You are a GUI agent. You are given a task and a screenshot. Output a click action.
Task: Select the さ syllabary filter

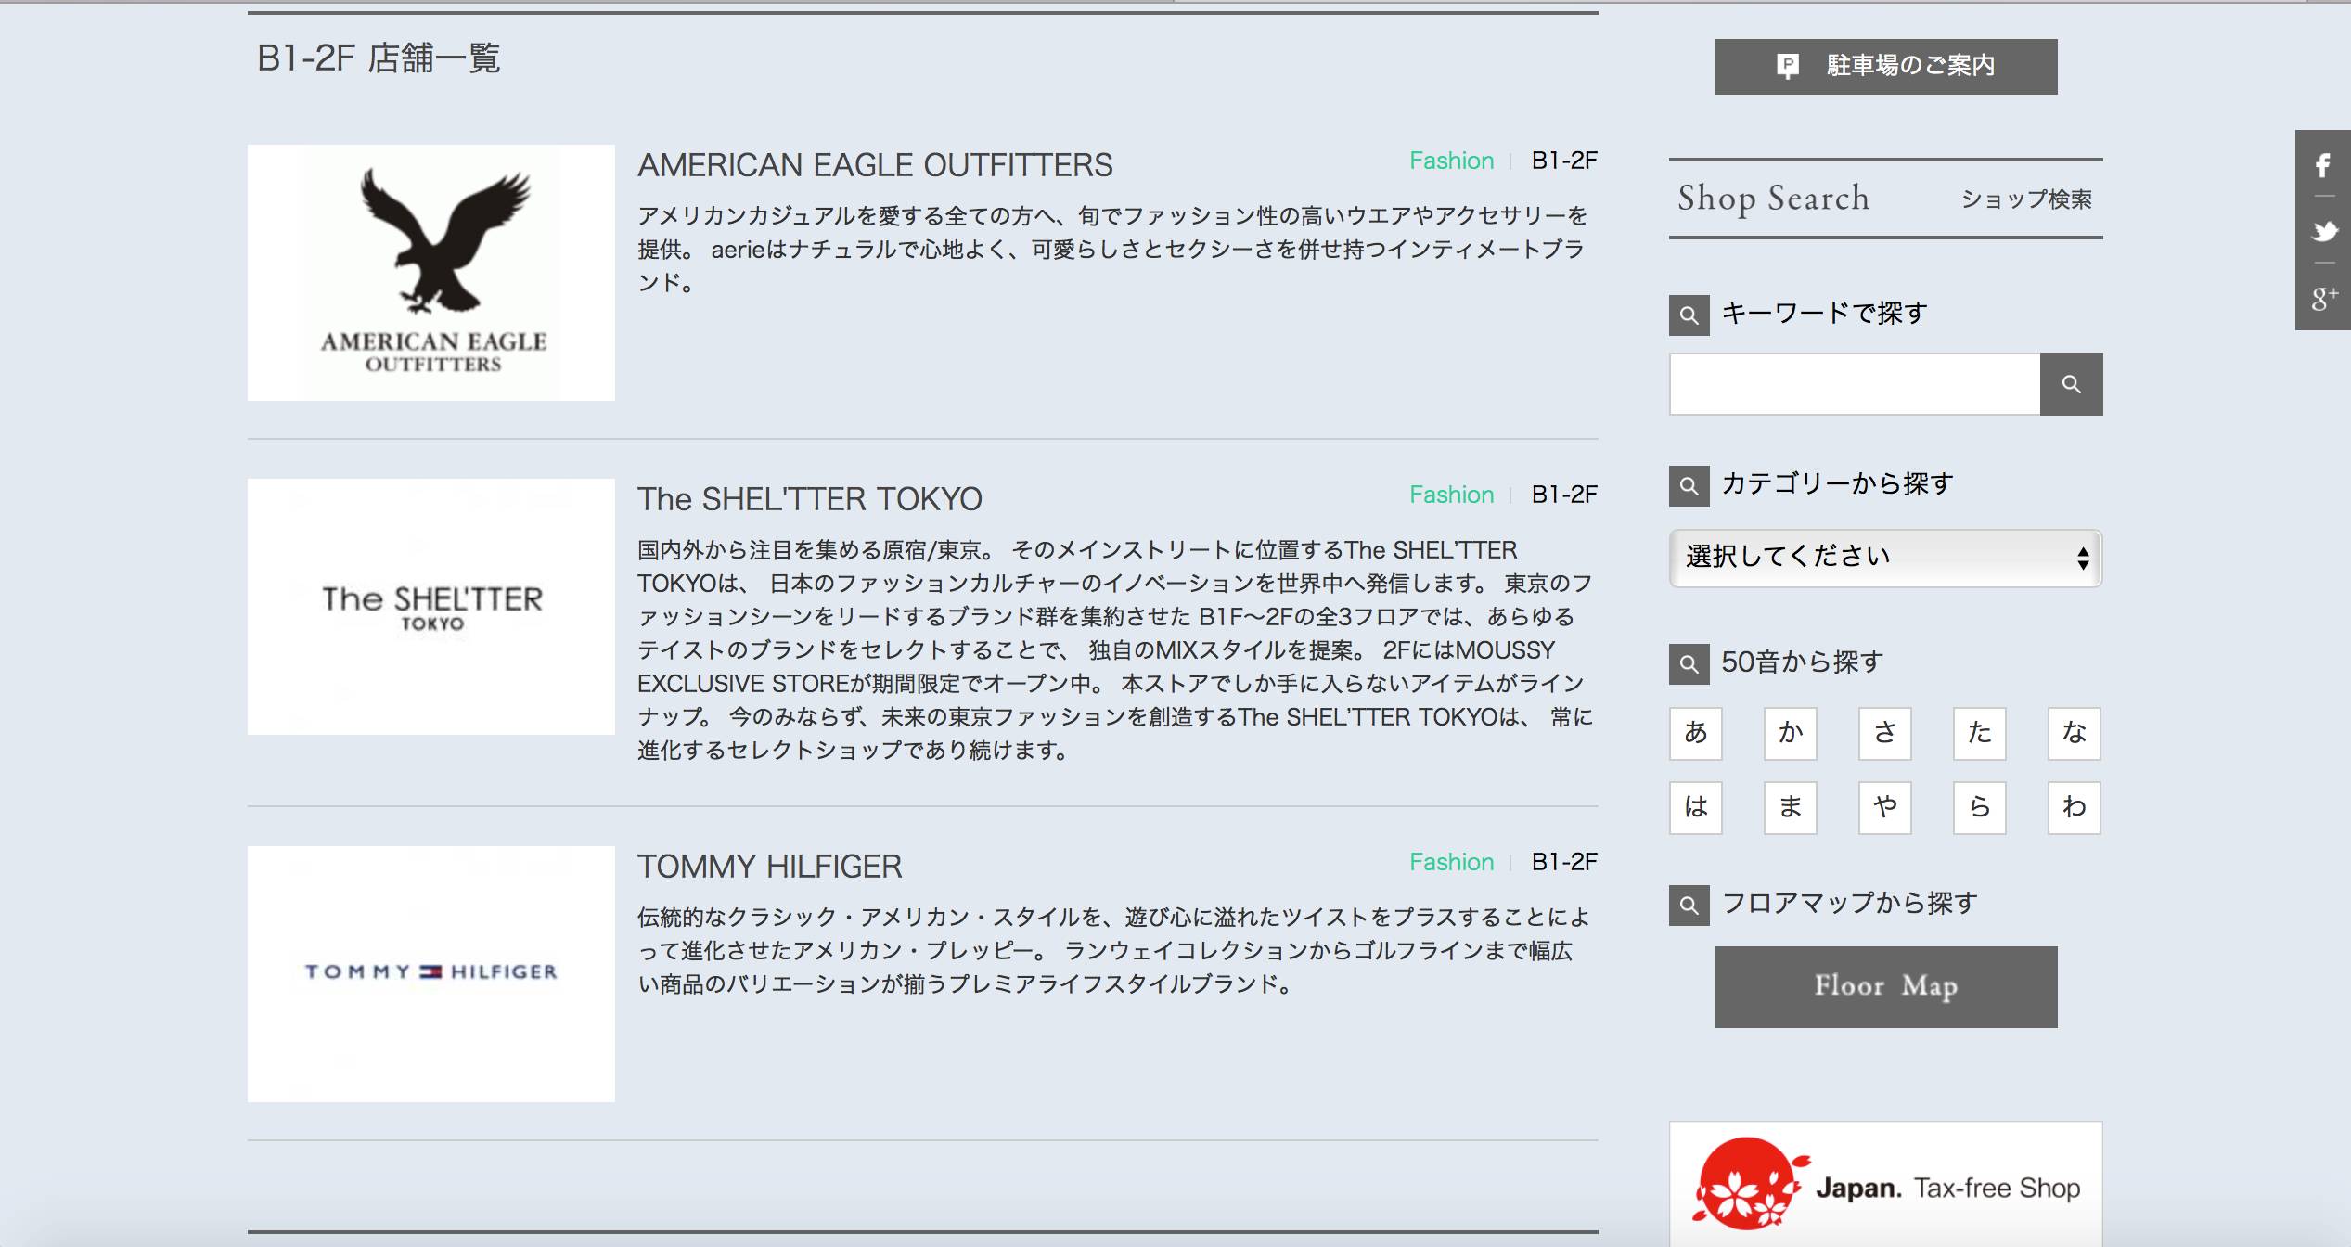tap(1884, 733)
